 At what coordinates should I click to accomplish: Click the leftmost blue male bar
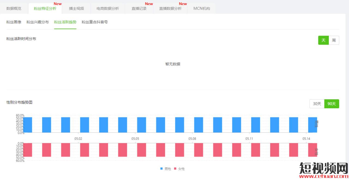click(28, 125)
